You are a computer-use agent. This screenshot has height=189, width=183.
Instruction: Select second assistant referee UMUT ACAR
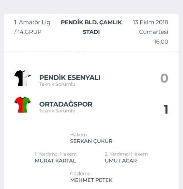121,161
